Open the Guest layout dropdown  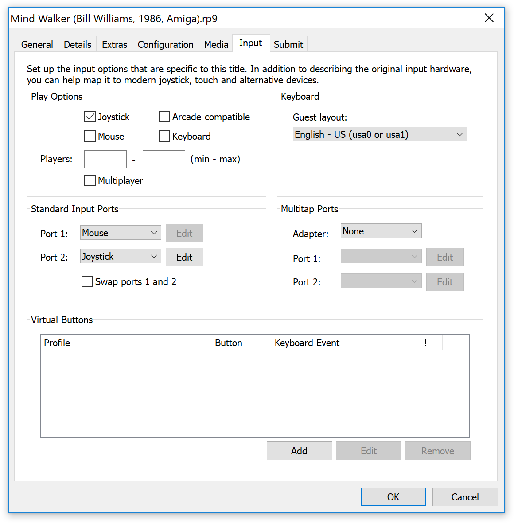click(380, 134)
